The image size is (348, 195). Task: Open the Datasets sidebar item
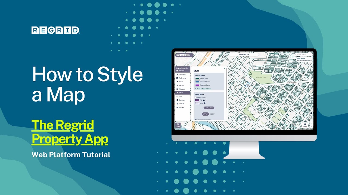(x=183, y=100)
